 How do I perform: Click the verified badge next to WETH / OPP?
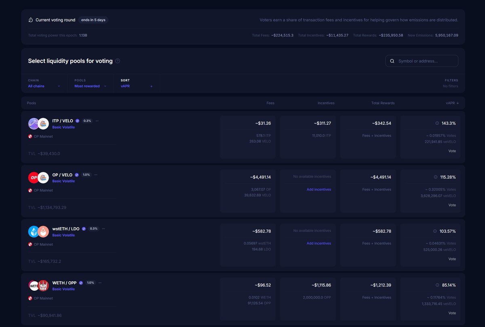80,283
